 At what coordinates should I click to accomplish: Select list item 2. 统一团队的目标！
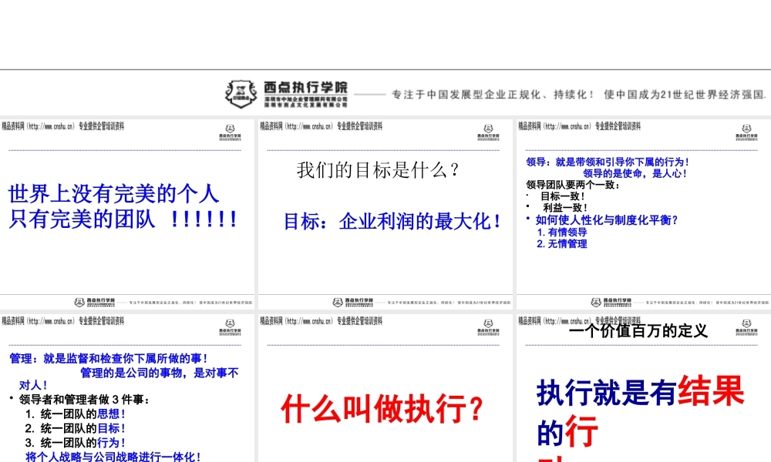point(76,428)
